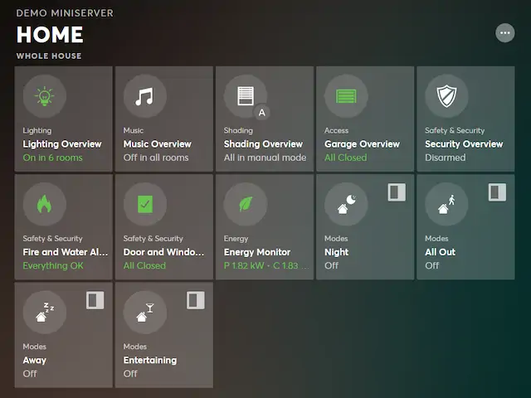Click 'Everything OK' alarm status

click(x=53, y=265)
